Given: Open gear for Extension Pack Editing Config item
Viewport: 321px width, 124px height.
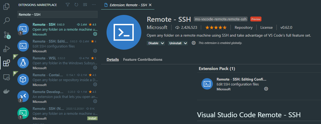Looking at the screenshot, I should (266, 89).
